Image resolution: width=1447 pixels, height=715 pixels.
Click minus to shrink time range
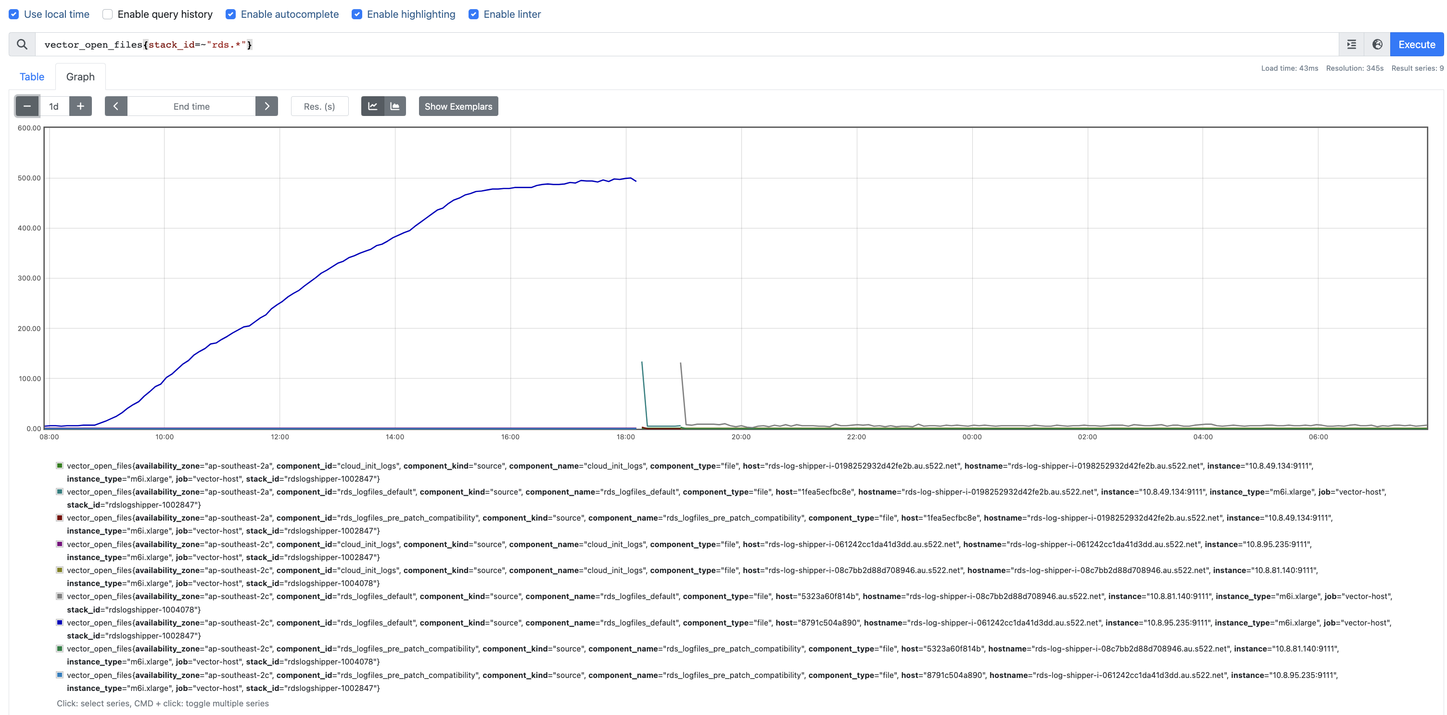(x=26, y=106)
